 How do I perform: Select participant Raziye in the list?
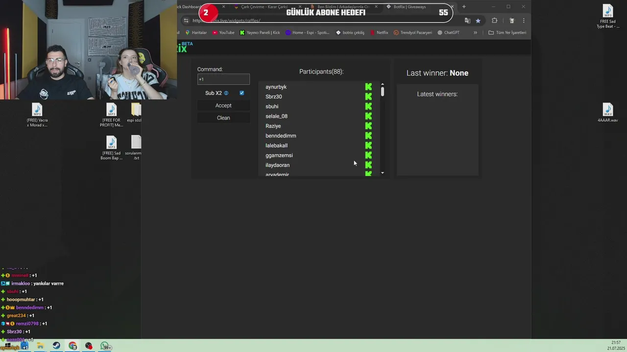coord(273,126)
